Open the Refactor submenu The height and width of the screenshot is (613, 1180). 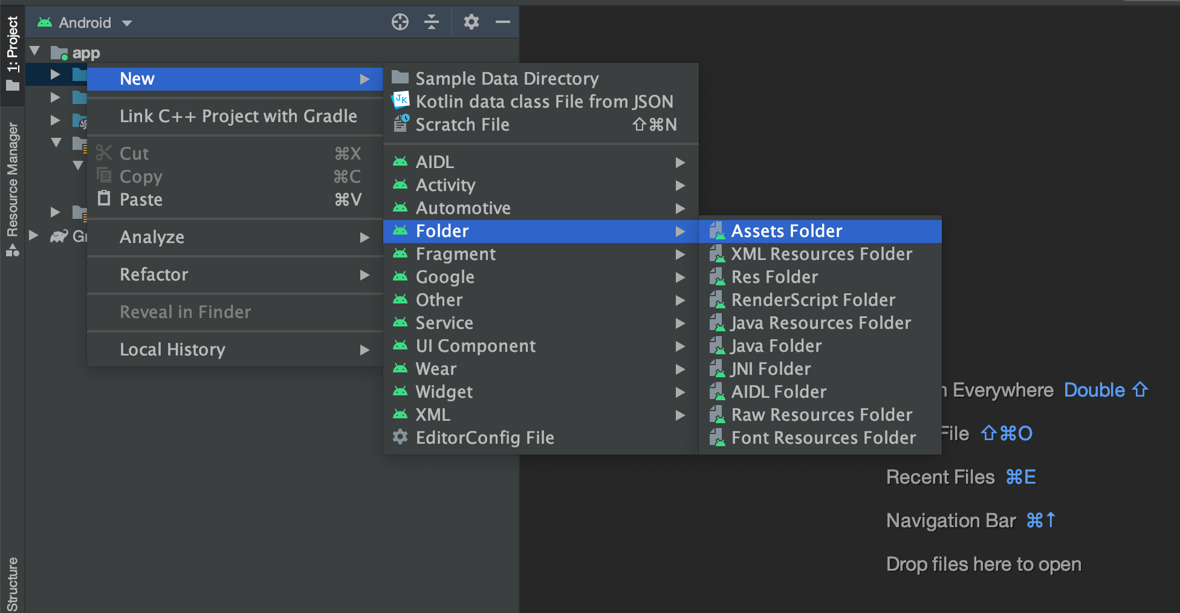click(x=235, y=274)
